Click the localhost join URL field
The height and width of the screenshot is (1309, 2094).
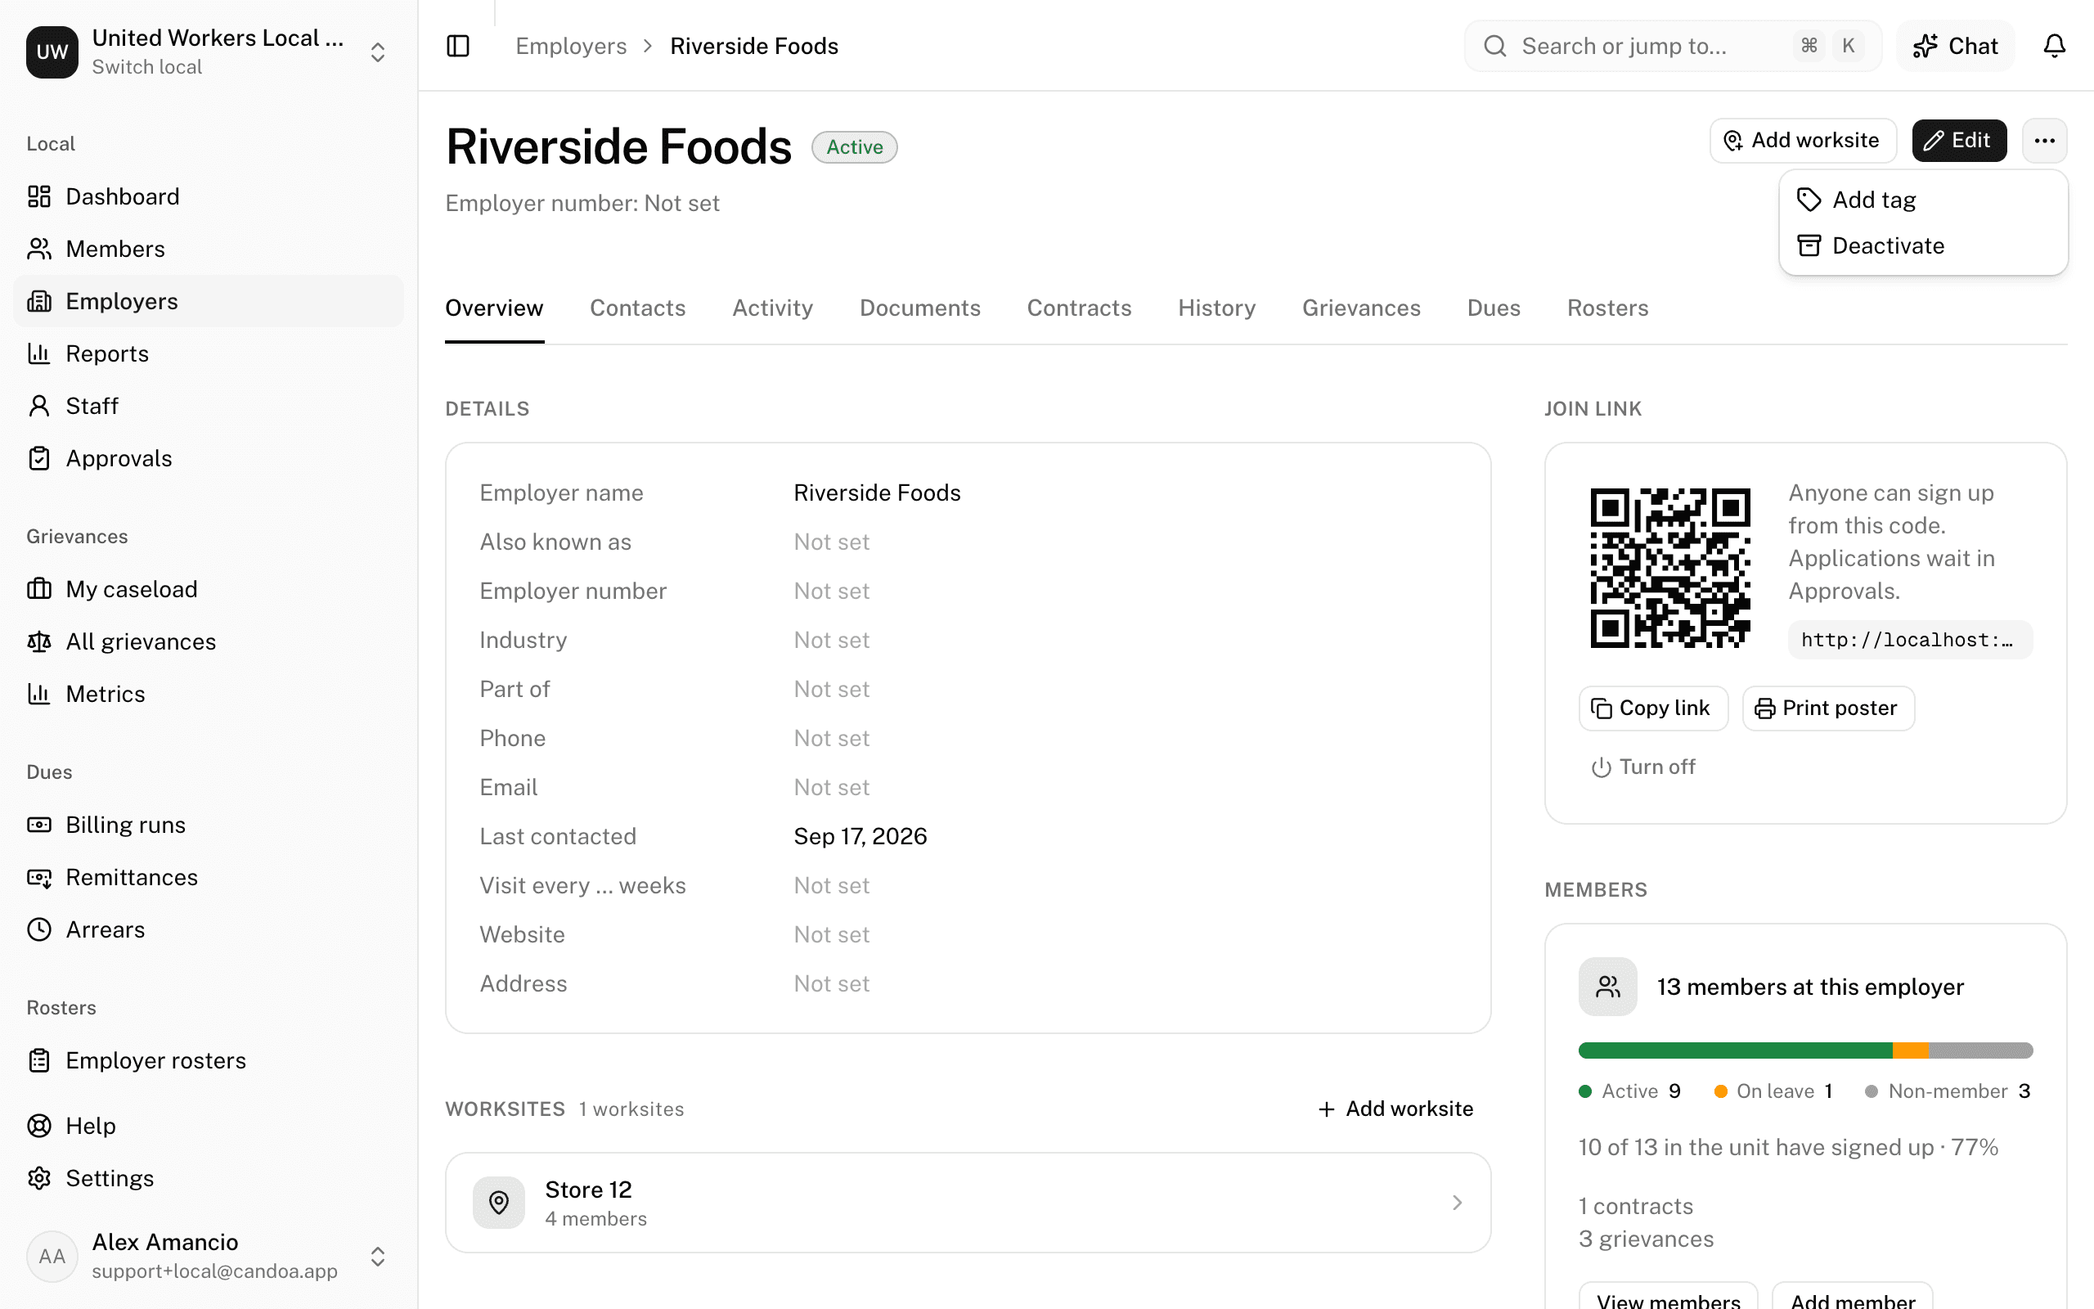[x=1911, y=640]
